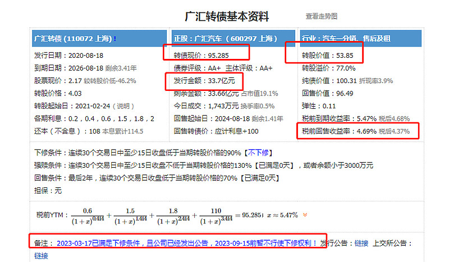The image size is (449, 262).
Task: Select the 转股价值：53.85 value
Action: tap(328, 56)
